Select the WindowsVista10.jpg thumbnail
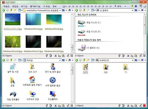Image resolution: width=148 pixels, height=109 pixels. [13, 42]
